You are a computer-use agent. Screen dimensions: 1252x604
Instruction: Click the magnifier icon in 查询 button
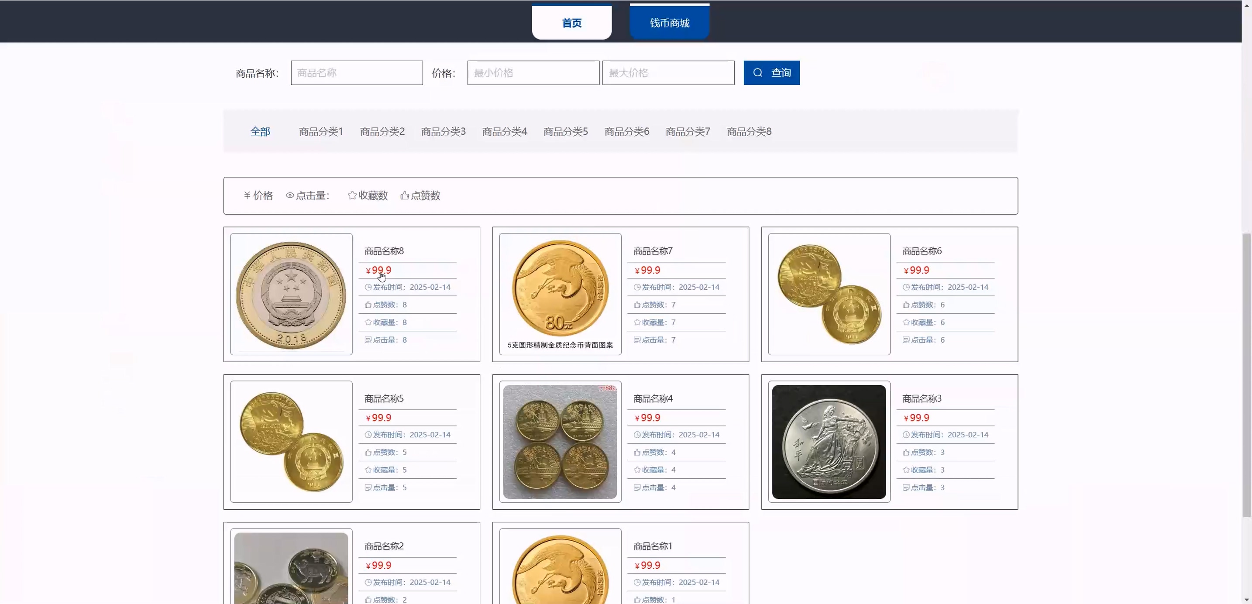coord(757,73)
